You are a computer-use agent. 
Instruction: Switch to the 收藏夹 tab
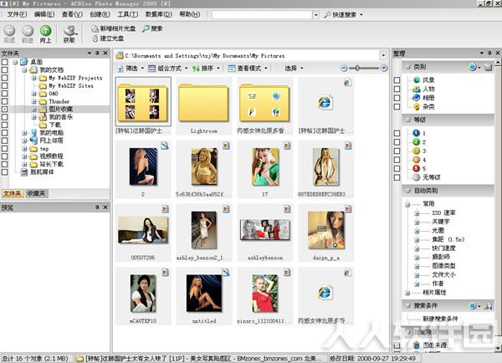pos(37,193)
